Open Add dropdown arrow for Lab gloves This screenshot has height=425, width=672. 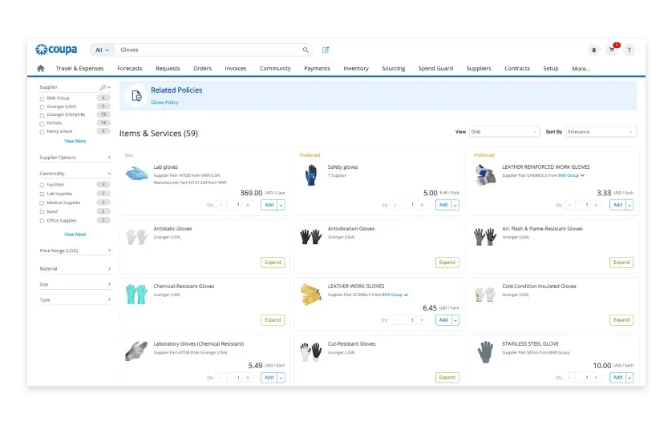[x=281, y=205]
